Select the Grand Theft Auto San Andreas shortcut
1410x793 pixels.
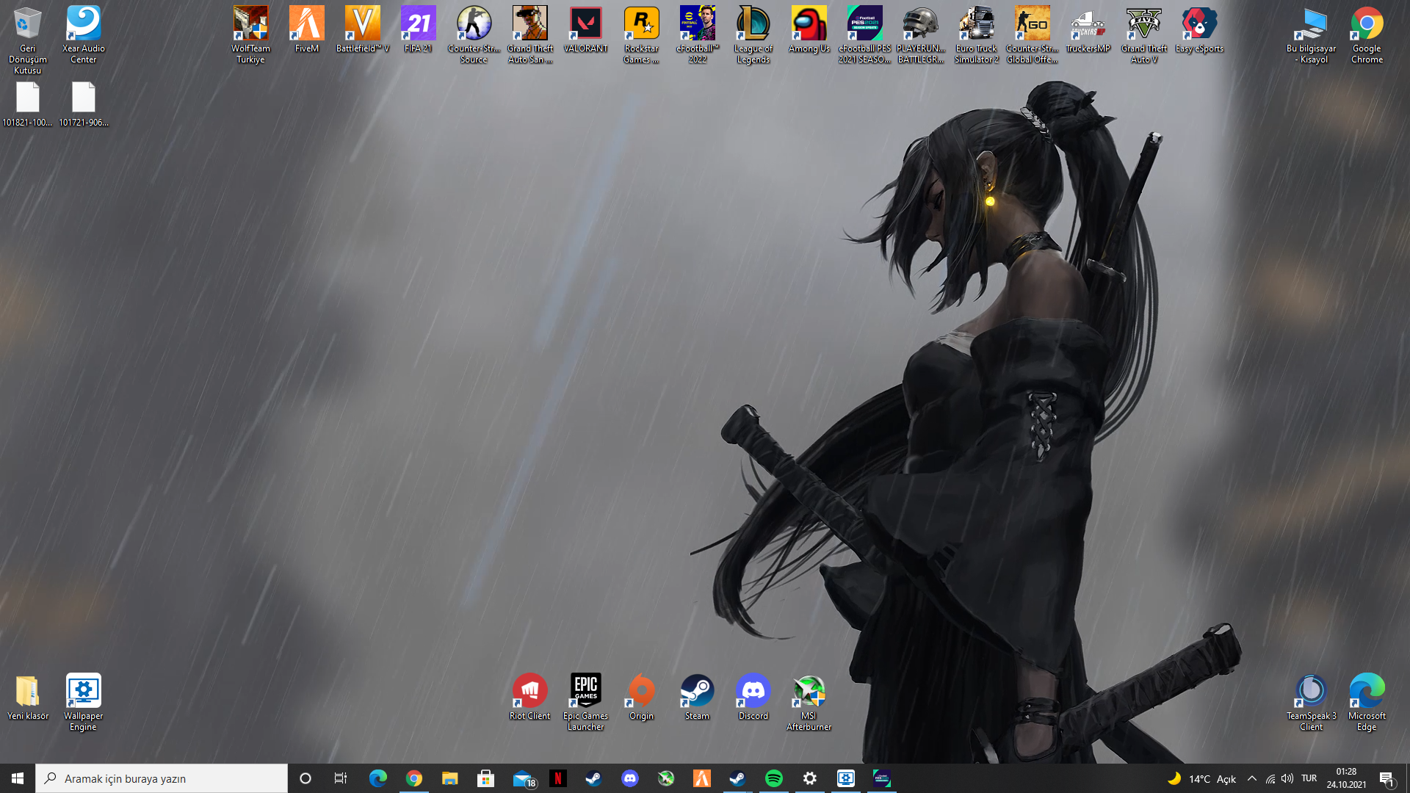click(530, 35)
